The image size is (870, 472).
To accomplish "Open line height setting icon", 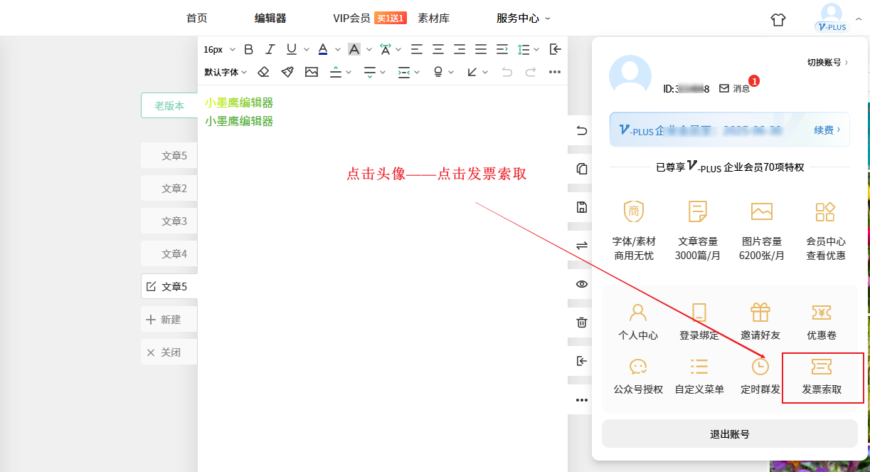I will click(524, 49).
